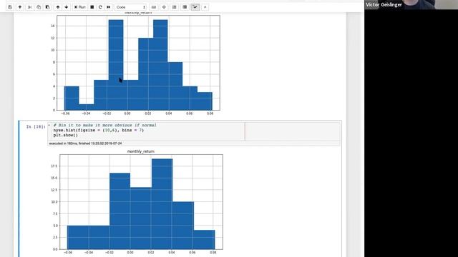Restart the kernel with the circular arrow
Viewport: 458px width, 257px height.
[100, 7]
